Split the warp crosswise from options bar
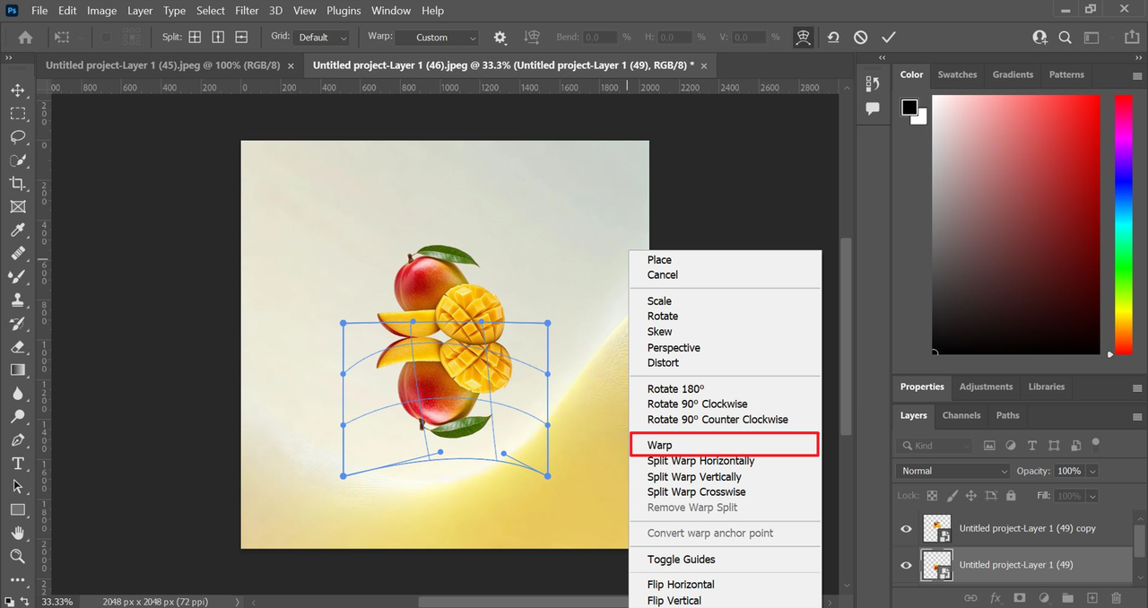 pyautogui.click(x=195, y=38)
